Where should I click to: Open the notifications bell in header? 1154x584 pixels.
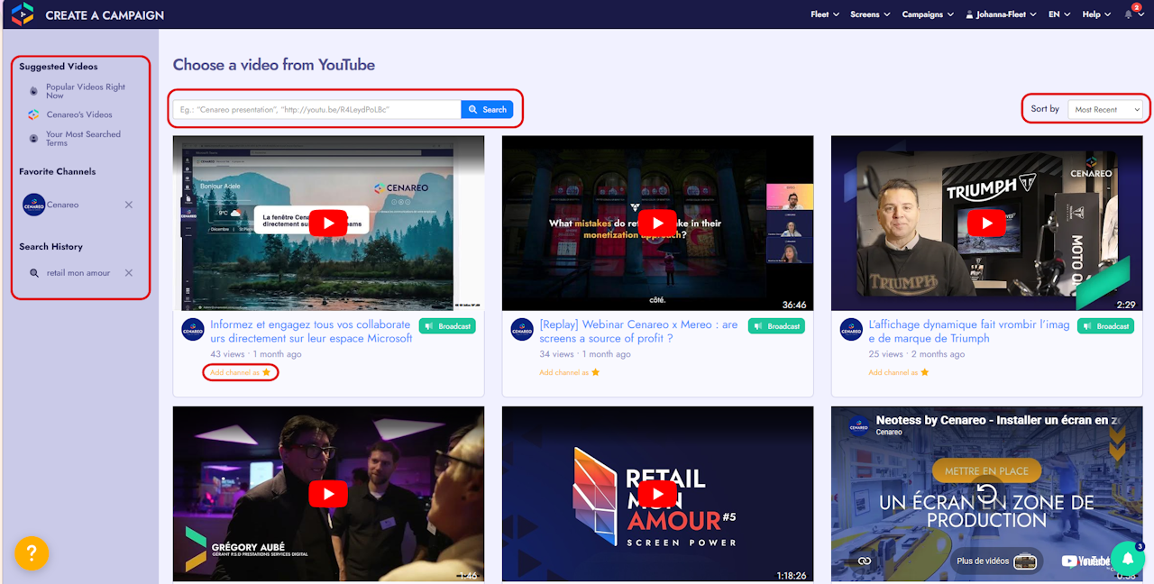coord(1128,14)
